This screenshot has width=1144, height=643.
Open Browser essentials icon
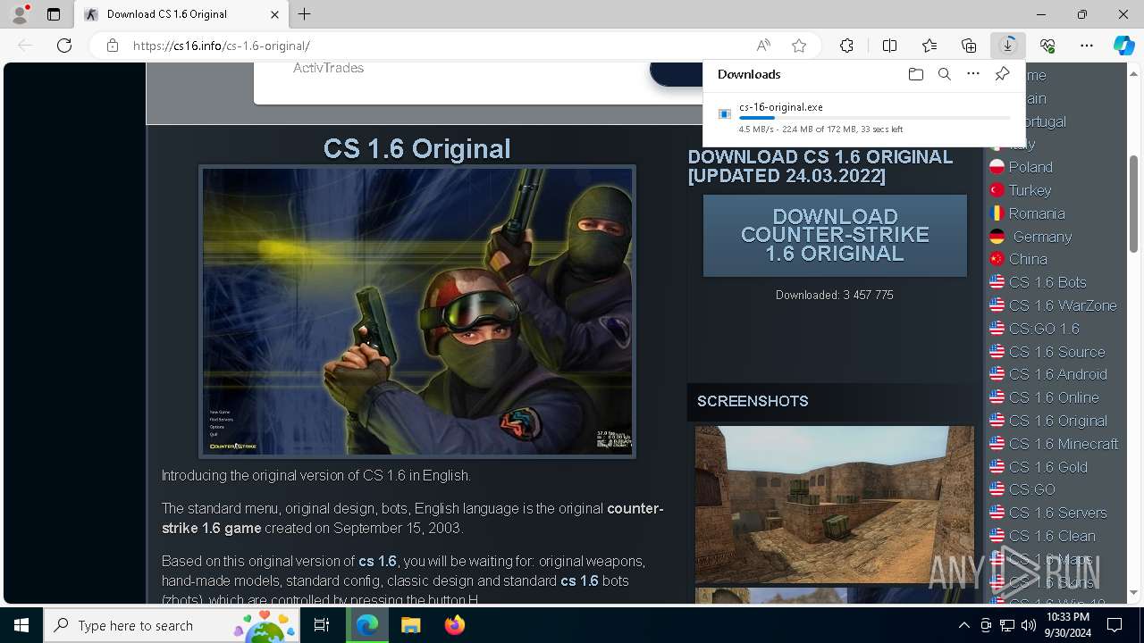(1047, 46)
